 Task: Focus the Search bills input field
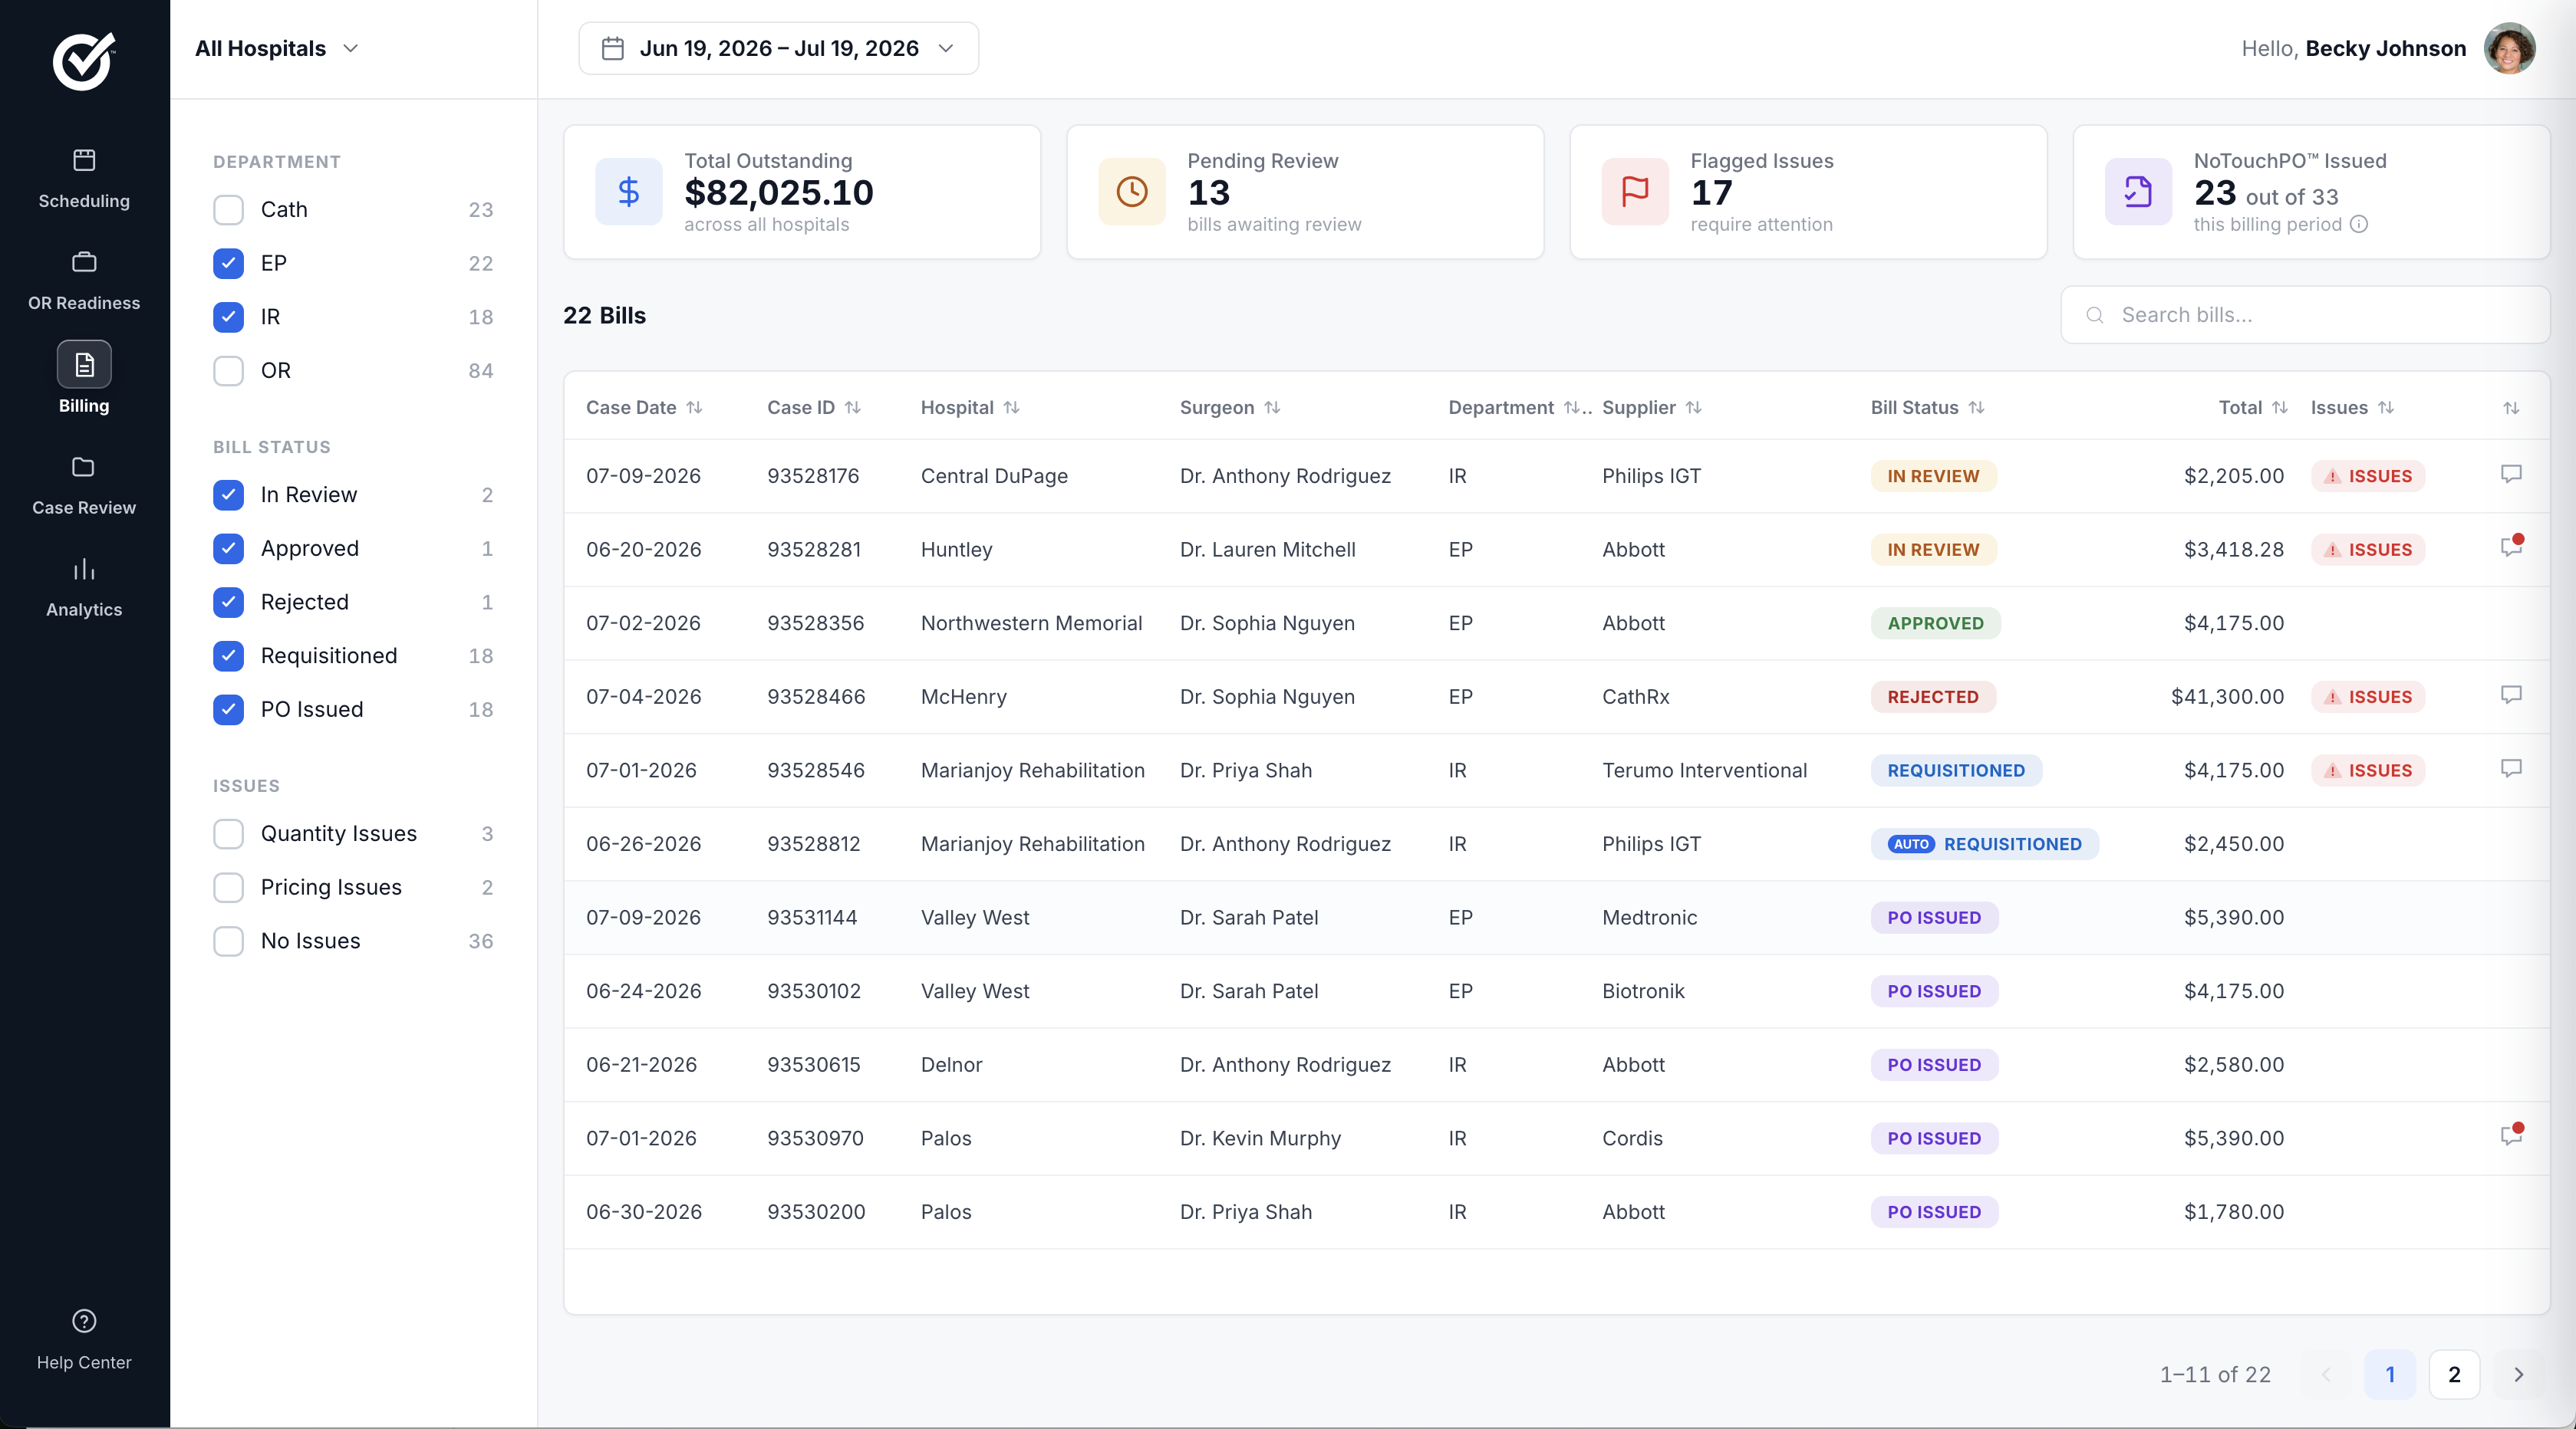tap(2305, 315)
